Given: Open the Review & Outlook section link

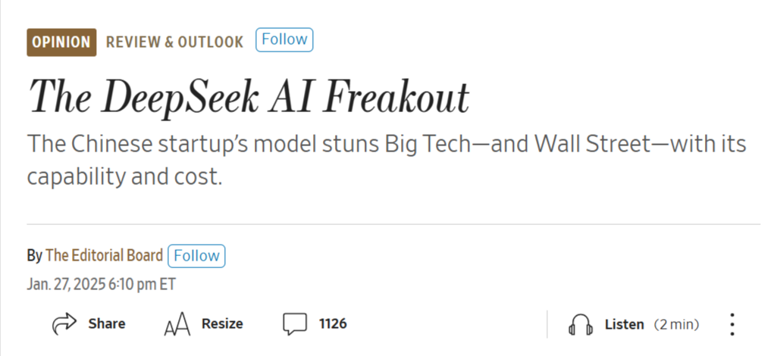Looking at the screenshot, I should [x=175, y=42].
